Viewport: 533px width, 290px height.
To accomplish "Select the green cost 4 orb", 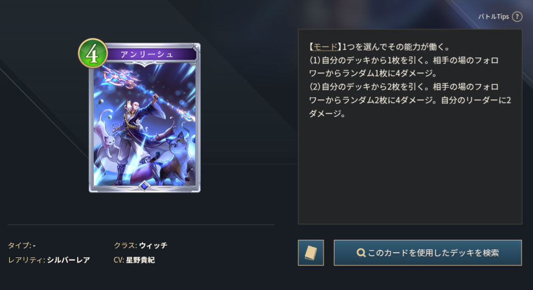I will [92, 53].
